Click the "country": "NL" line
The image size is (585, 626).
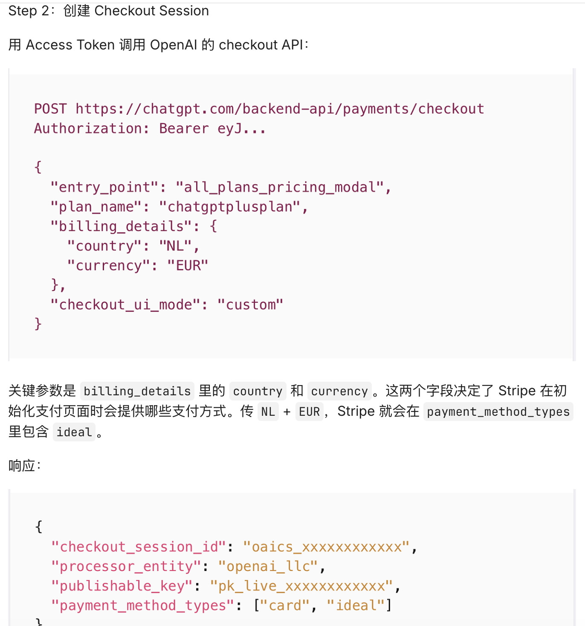tap(133, 246)
